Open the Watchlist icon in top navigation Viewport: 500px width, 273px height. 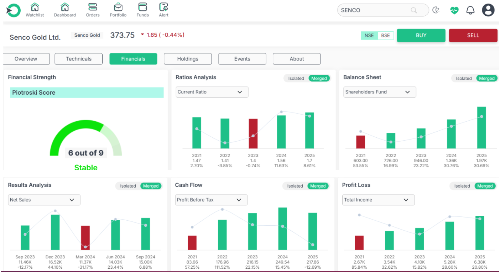[35, 7]
